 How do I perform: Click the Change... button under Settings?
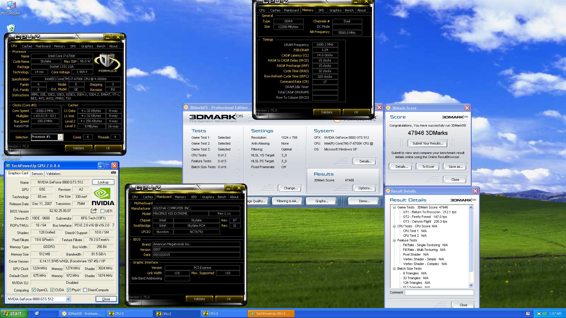coord(291,188)
